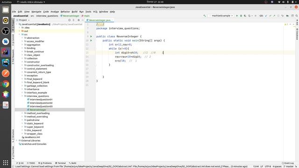Open the Favorites side tool tab
Viewport: 299px width, 168px height.
pyautogui.click(x=13, y=153)
